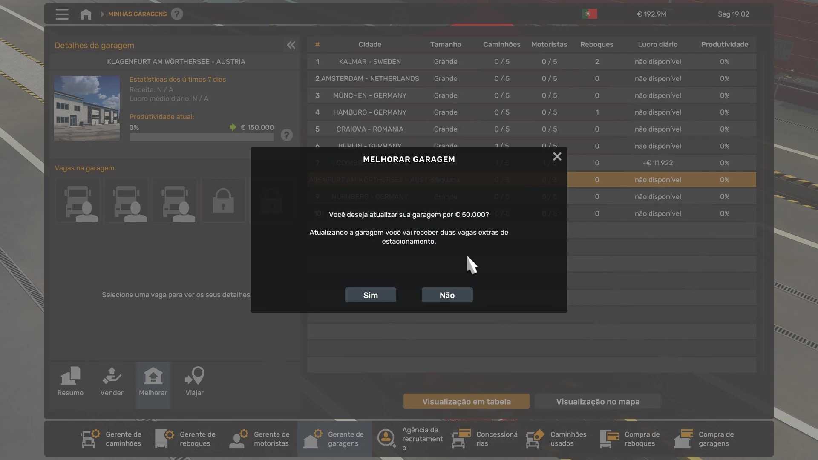Image resolution: width=818 pixels, height=460 pixels.
Task: Switch to Visualização no mapa
Action: click(597, 401)
